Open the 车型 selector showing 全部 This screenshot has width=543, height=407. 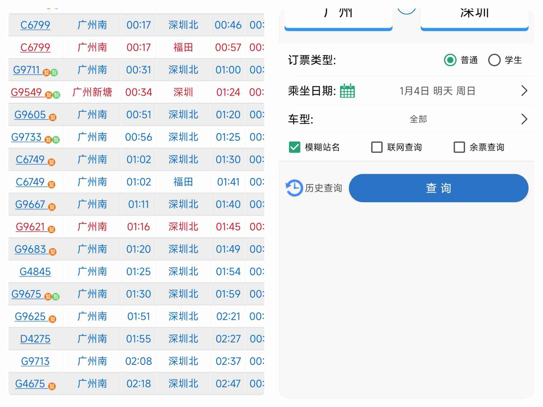coord(524,119)
